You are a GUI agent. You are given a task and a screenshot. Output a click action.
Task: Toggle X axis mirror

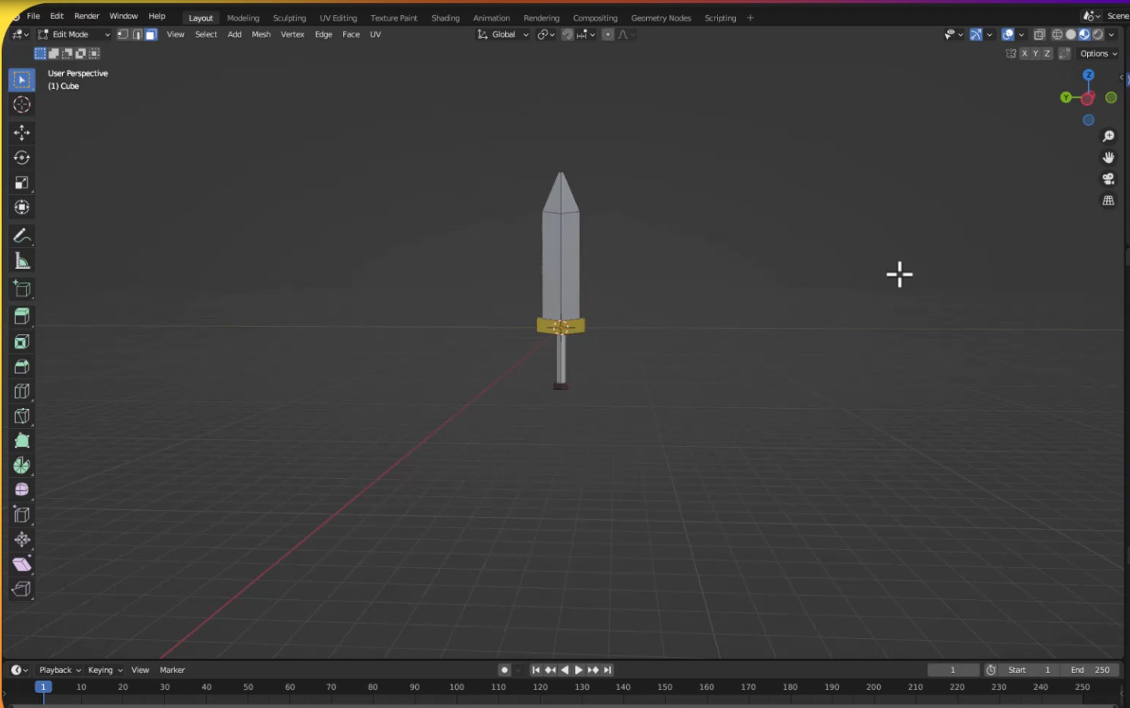[1025, 53]
